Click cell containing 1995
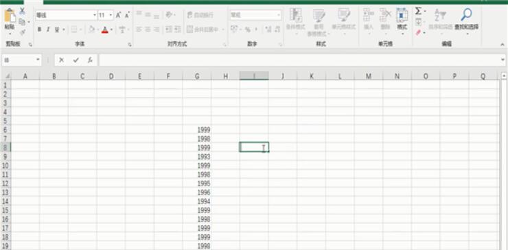Viewport: 508px width, 250px height. pyautogui.click(x=197, y=184)
